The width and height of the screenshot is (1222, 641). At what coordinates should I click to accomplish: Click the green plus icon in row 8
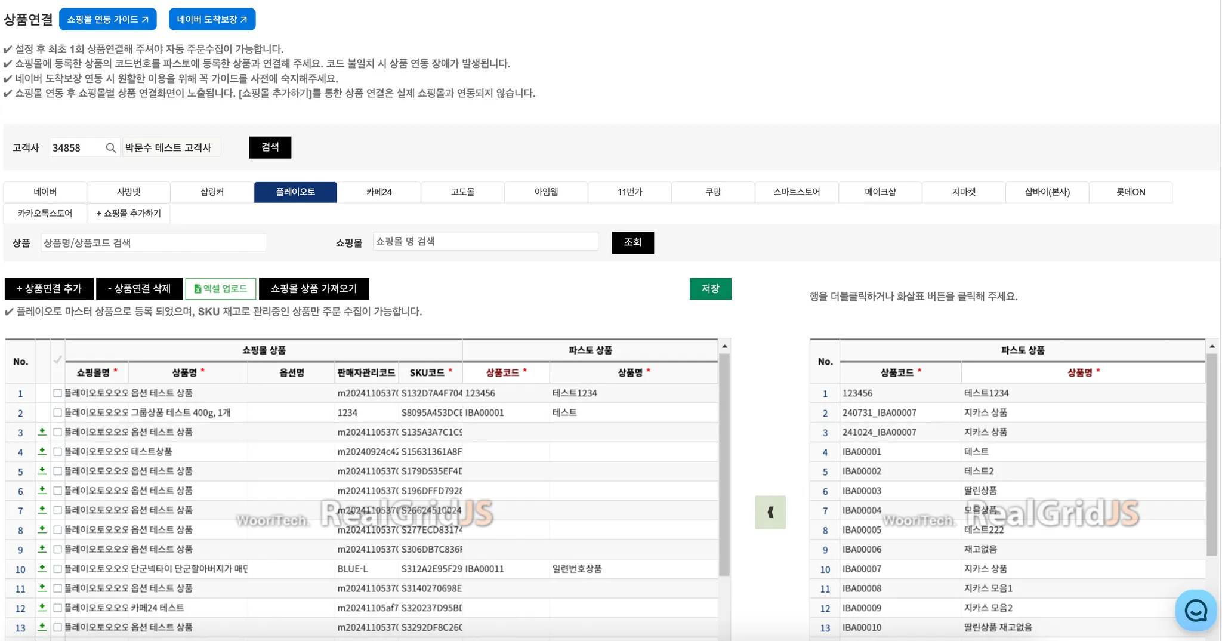[42, 529]
